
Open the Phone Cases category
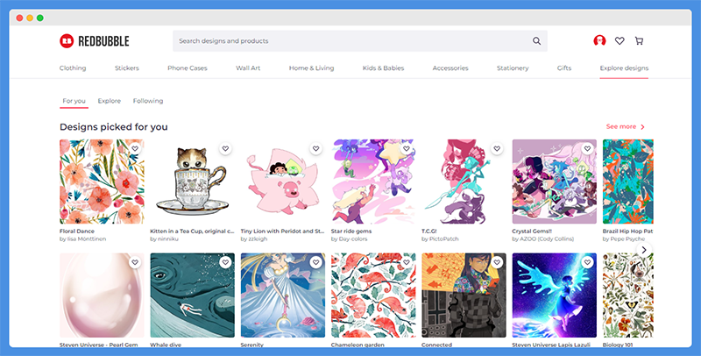click(x=188, y=68)
